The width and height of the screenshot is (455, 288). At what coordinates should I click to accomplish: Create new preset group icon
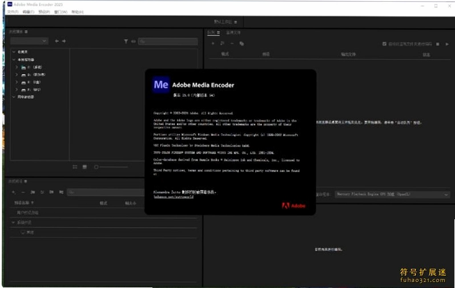point(33,192)
